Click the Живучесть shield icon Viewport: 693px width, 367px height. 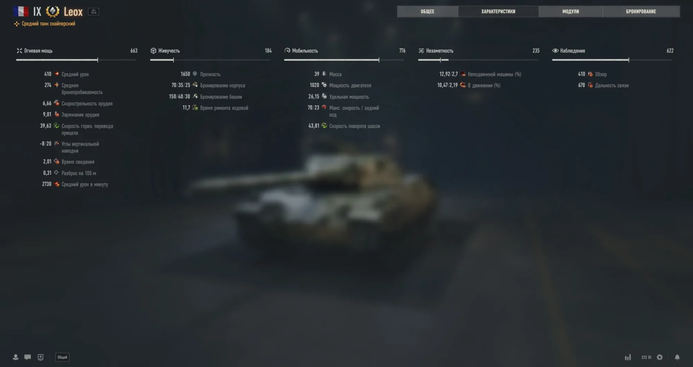click(x=153, y=51)
